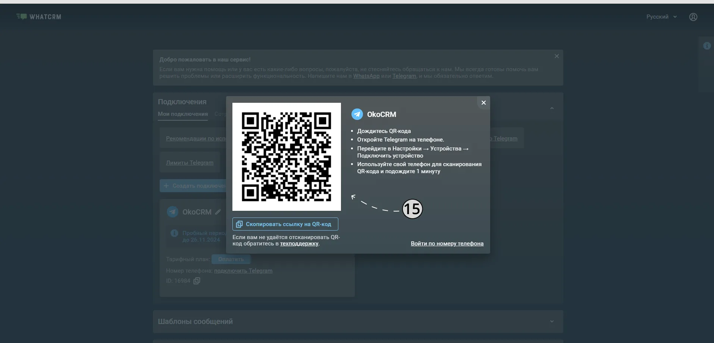Click the plus icon on Создать подключение
Image resolution: width=714 pixels, height=343 pixels.
(166, 186)
